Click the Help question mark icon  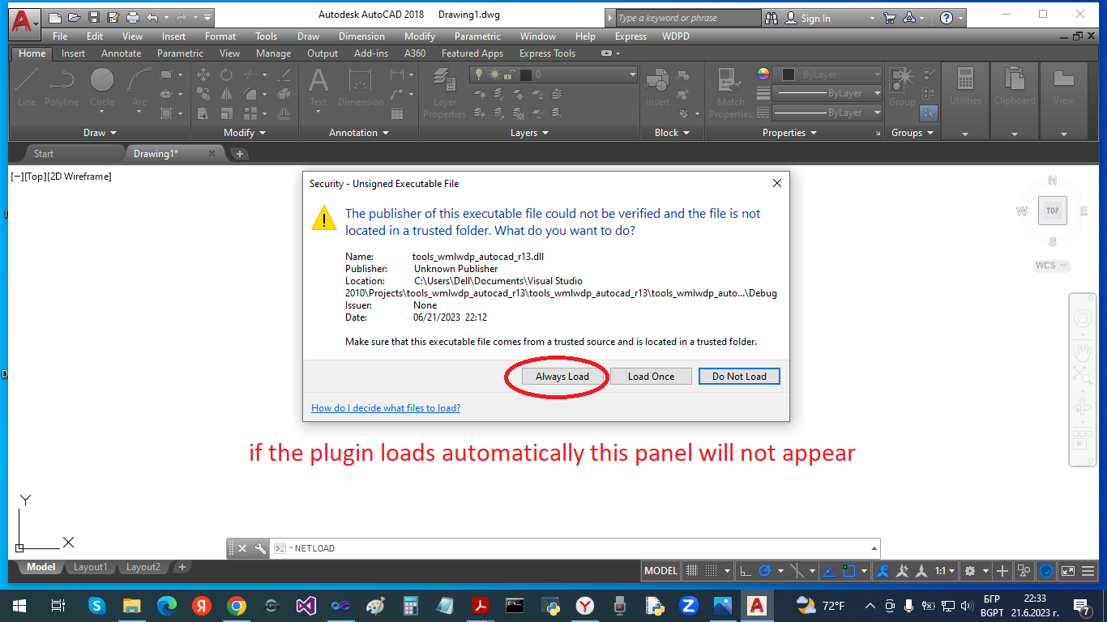tap(946, 18)
